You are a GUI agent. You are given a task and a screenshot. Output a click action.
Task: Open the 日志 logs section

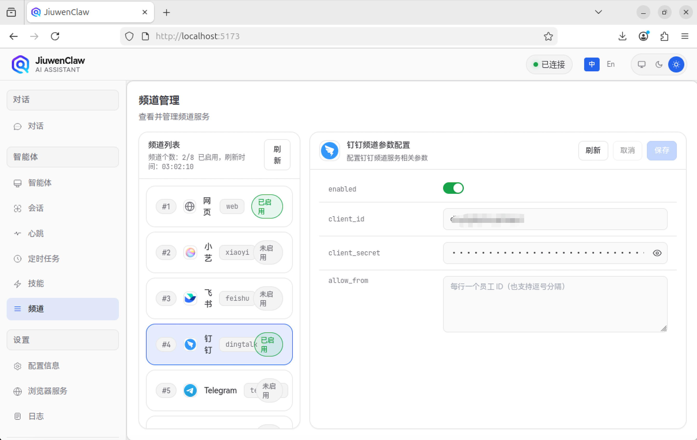(36, 416)
